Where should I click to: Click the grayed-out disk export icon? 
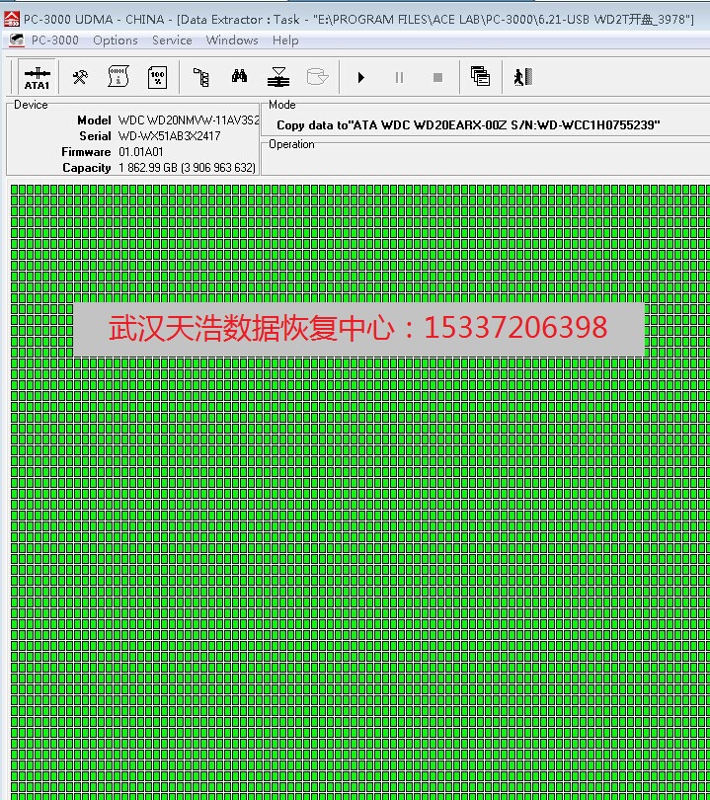pyautogui.click(x=317, y=77)
